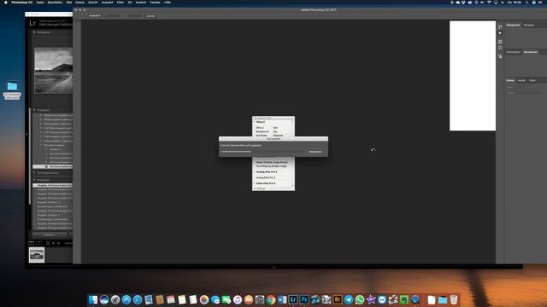Image resolution: width=547 pixels, height=307 pixels.
Task: Select the Korrekturen panel tab
Action: [x=531, y=52]
